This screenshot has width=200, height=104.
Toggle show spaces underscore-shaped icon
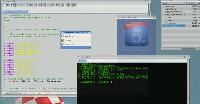[71, 5]
